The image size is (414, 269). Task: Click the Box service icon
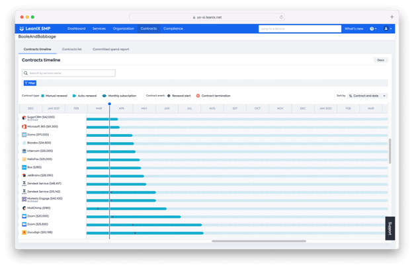(24, 167)
